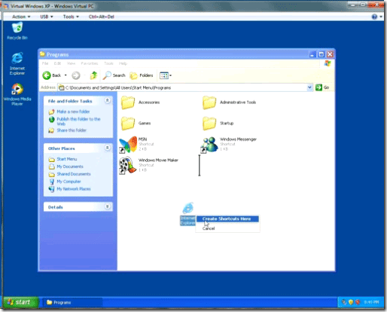Open the Tools menu in Virtual PC
The width and height of the screenshot is (387, 312).
click(x=71, y=17)
